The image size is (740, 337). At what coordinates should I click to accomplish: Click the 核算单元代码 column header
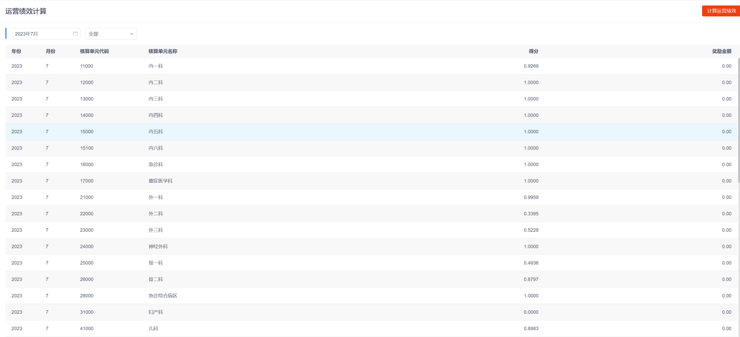pyautogui.click(x=94, y=51)
